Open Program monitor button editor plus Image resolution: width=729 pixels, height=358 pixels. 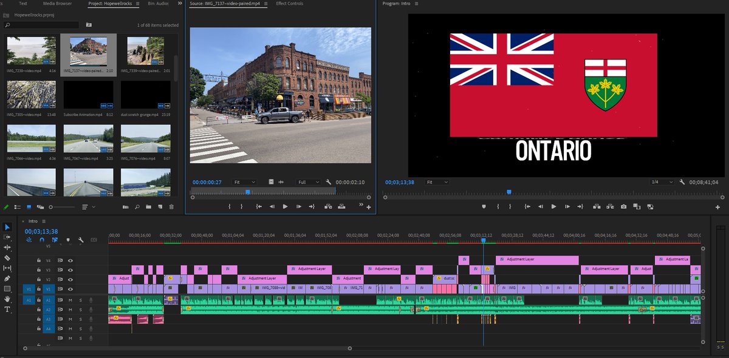pos(718,207)
